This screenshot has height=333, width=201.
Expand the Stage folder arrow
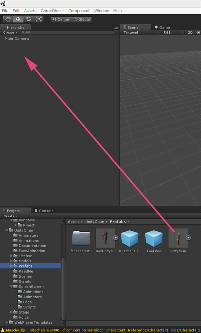[11, 312]
